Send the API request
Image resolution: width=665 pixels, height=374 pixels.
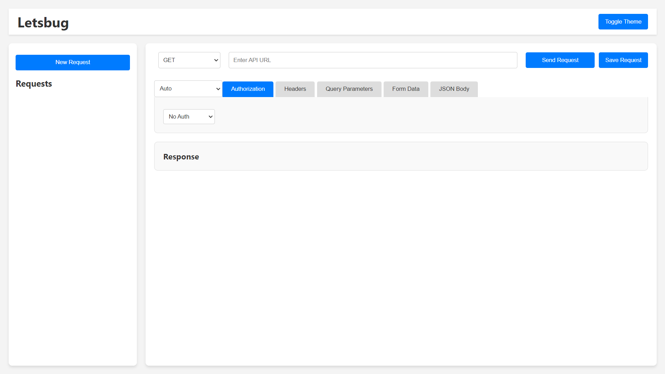coord(560,60)
